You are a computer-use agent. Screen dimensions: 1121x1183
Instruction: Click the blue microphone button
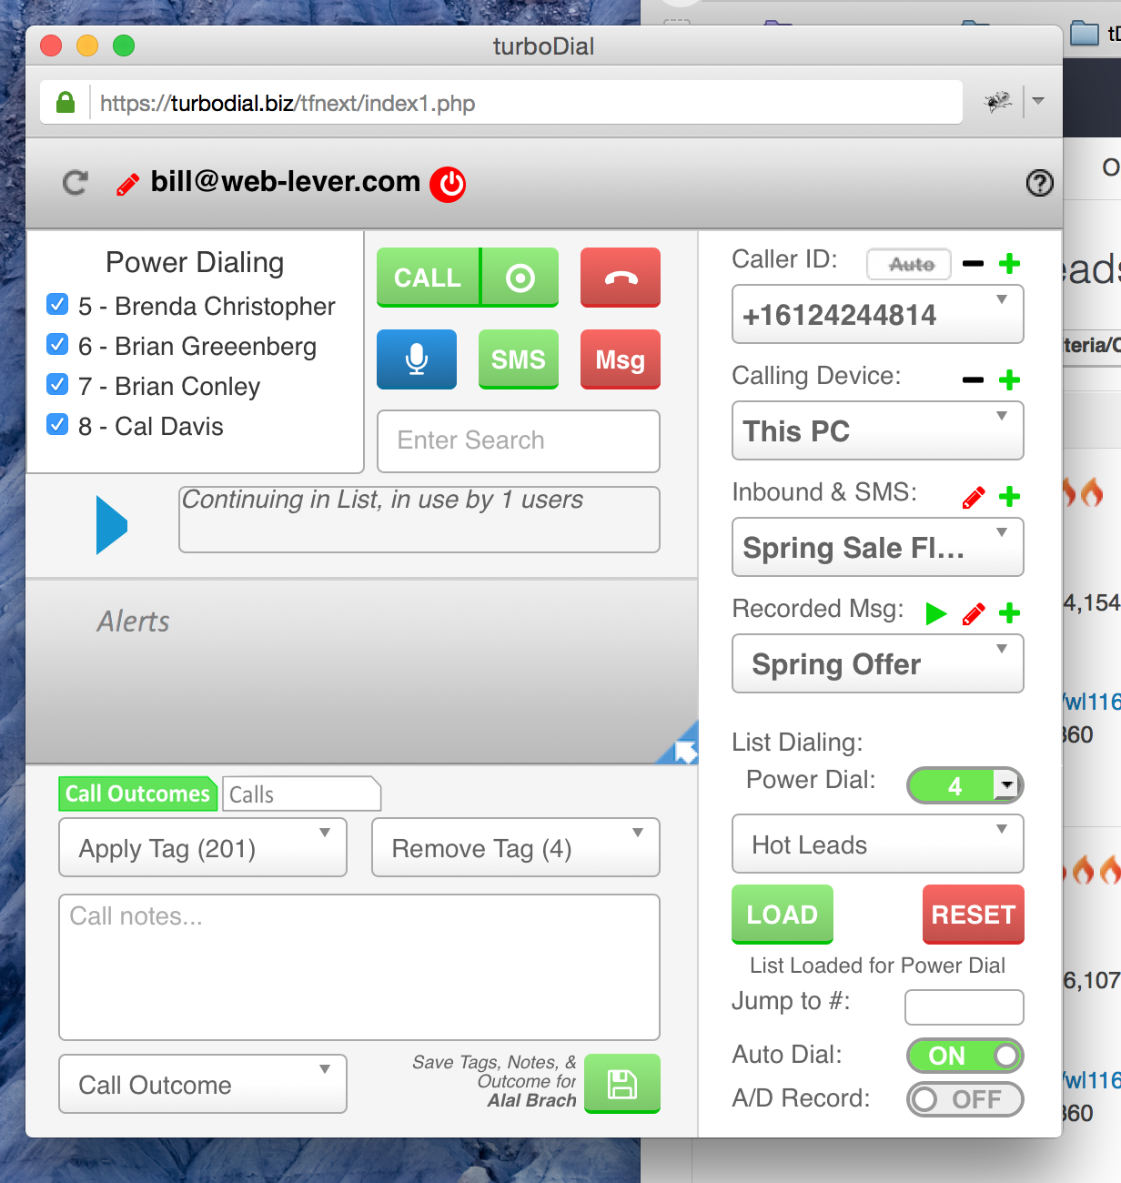click(417, 359)
